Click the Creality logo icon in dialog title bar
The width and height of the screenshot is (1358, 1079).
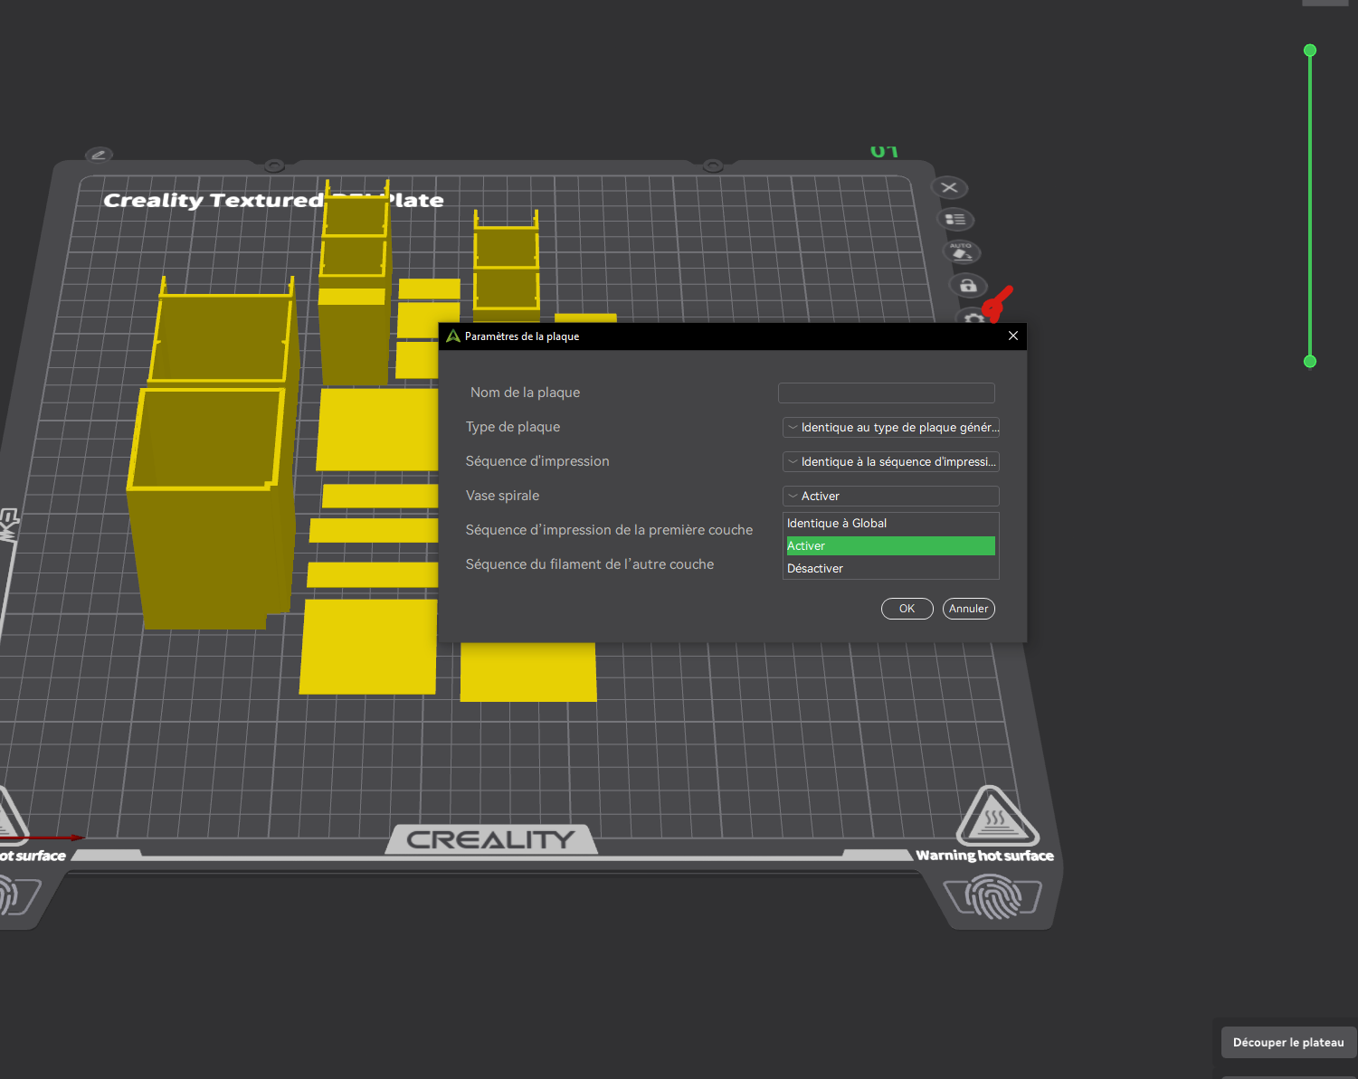tap(453, 336)
